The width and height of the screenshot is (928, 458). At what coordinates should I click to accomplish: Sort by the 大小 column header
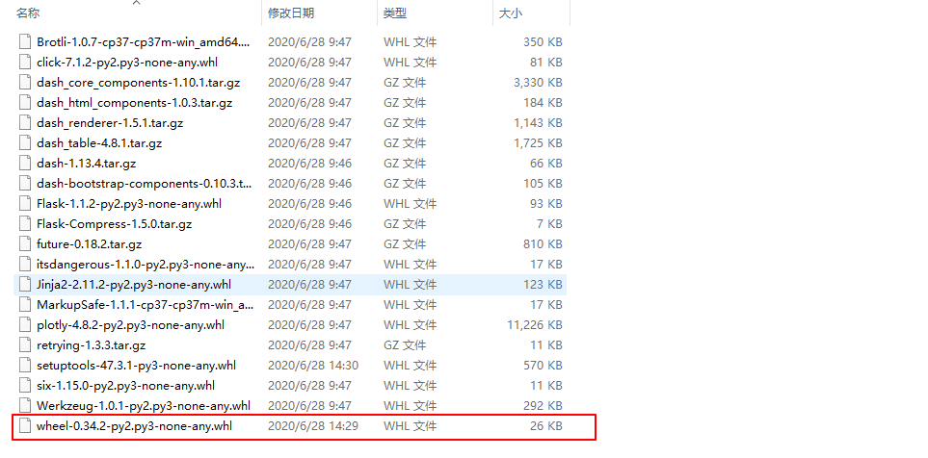510,13
